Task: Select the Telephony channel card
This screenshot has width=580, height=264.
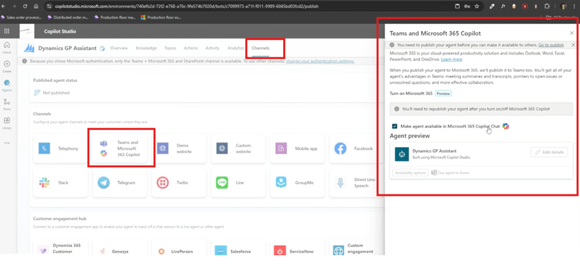Action: [60, 148]
